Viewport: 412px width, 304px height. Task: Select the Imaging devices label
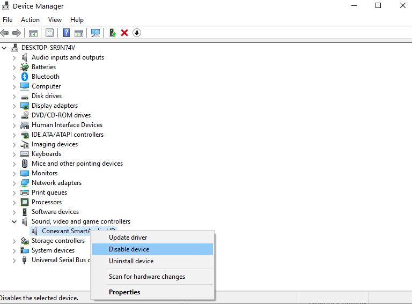pyautogui.click(x=55, y=144)
